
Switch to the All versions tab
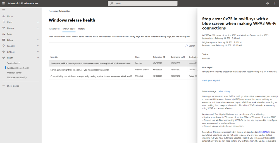[54, 29]
